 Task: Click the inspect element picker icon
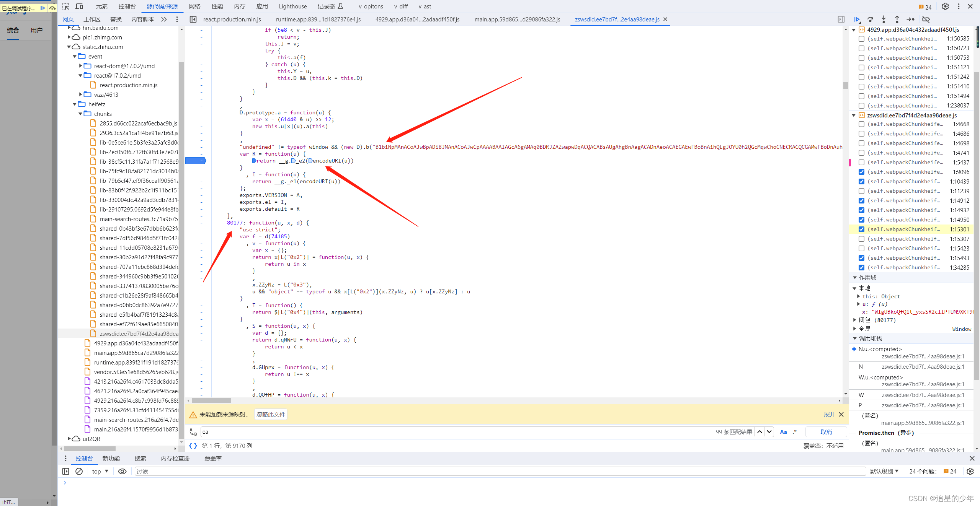pyautogui.click(x=66, y=7)
